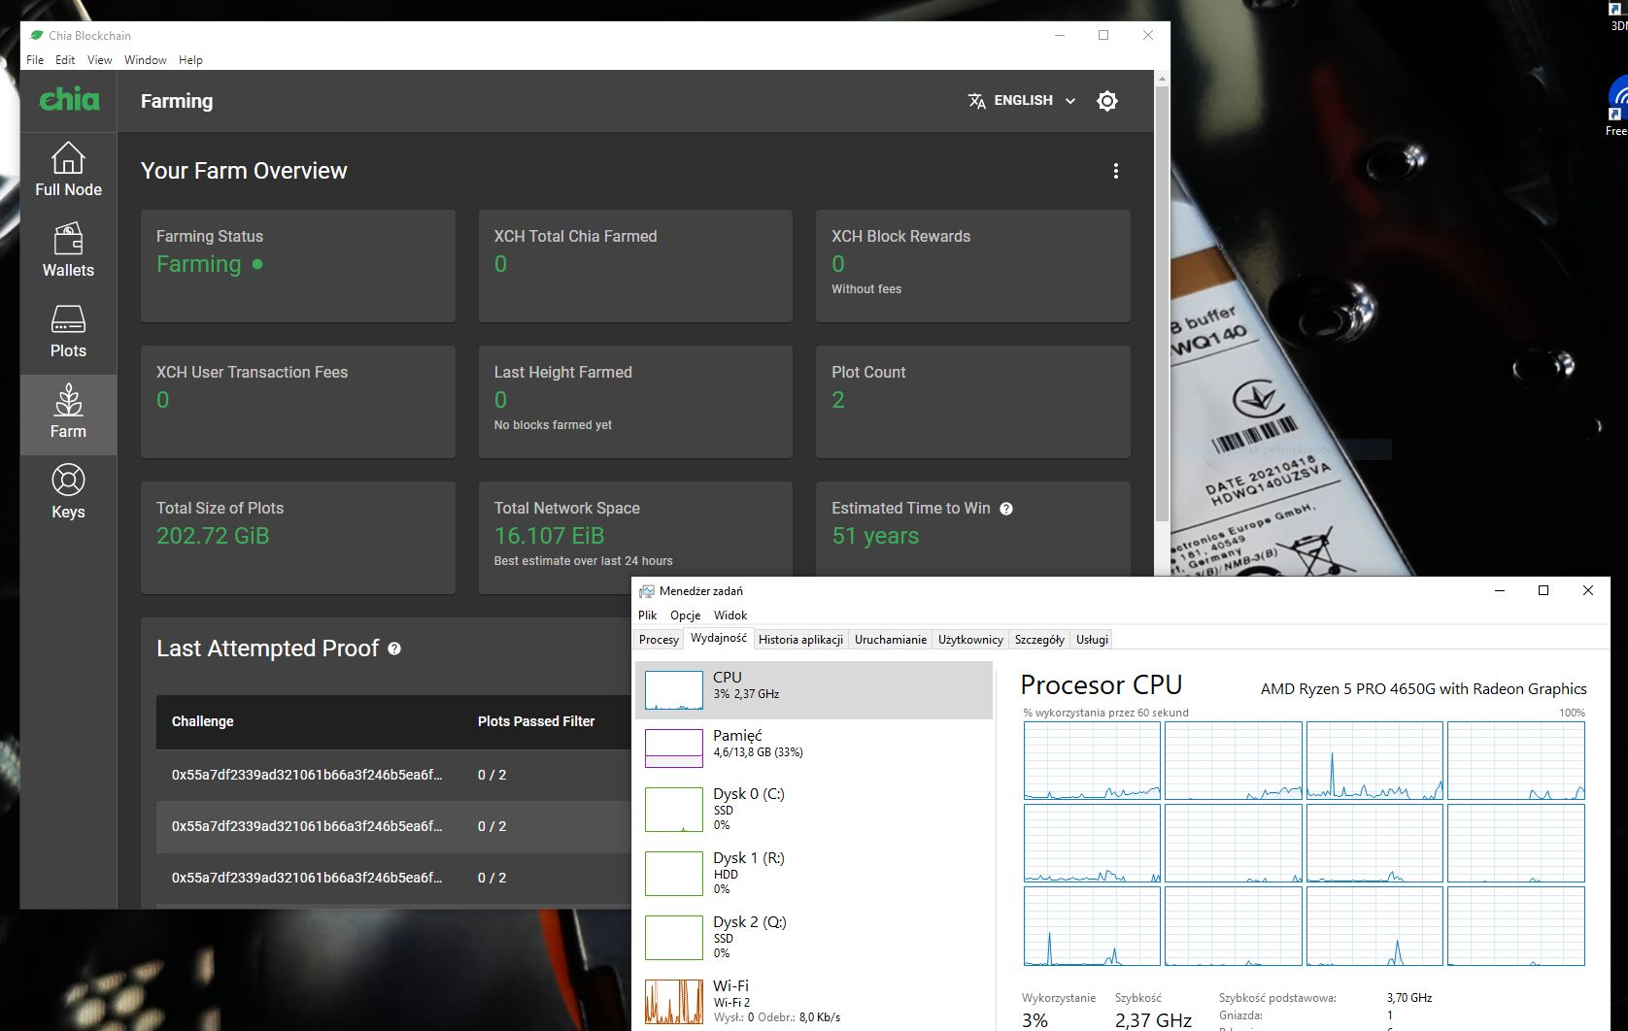Click the Menedżer zadań title bar icon

(x=646, y=590)
